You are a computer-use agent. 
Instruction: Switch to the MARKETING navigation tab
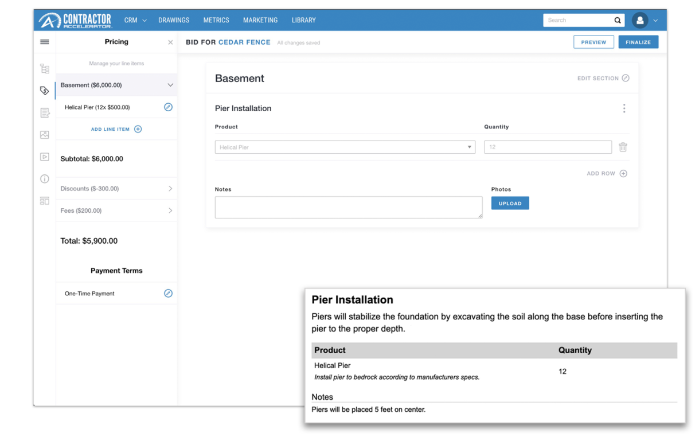point(260,20)
